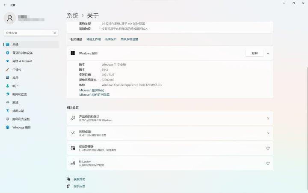This screenshot has width=308, height=193.
Task: Open 游戏 settings page
Action: [x=31, y=103]
